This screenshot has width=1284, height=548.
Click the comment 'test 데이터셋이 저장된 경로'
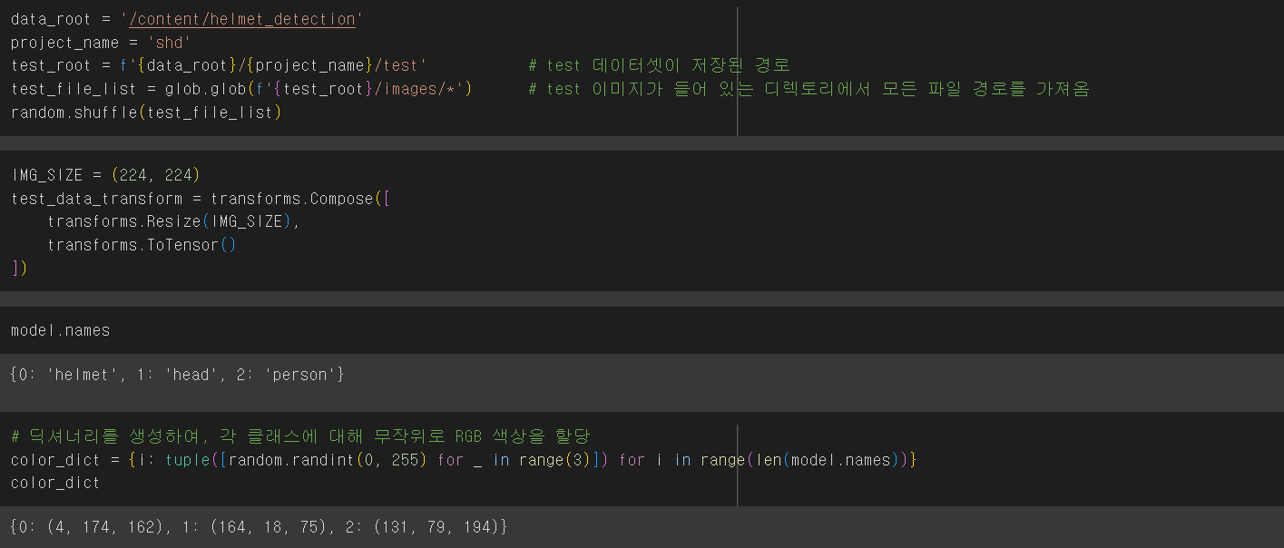(x=659, y=65)
